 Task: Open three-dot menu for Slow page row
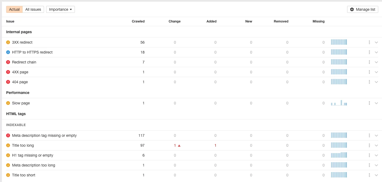coord(369,103)
